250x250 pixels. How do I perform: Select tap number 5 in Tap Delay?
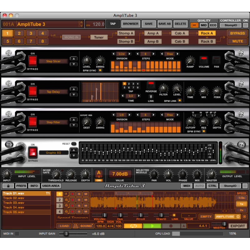(124, 87)
